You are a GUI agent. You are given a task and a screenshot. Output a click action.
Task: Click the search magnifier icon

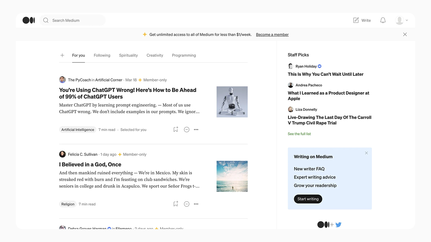(46, 20)
